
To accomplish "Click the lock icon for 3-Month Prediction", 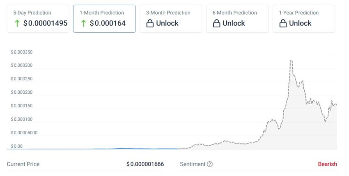I will tap(150, 23).
